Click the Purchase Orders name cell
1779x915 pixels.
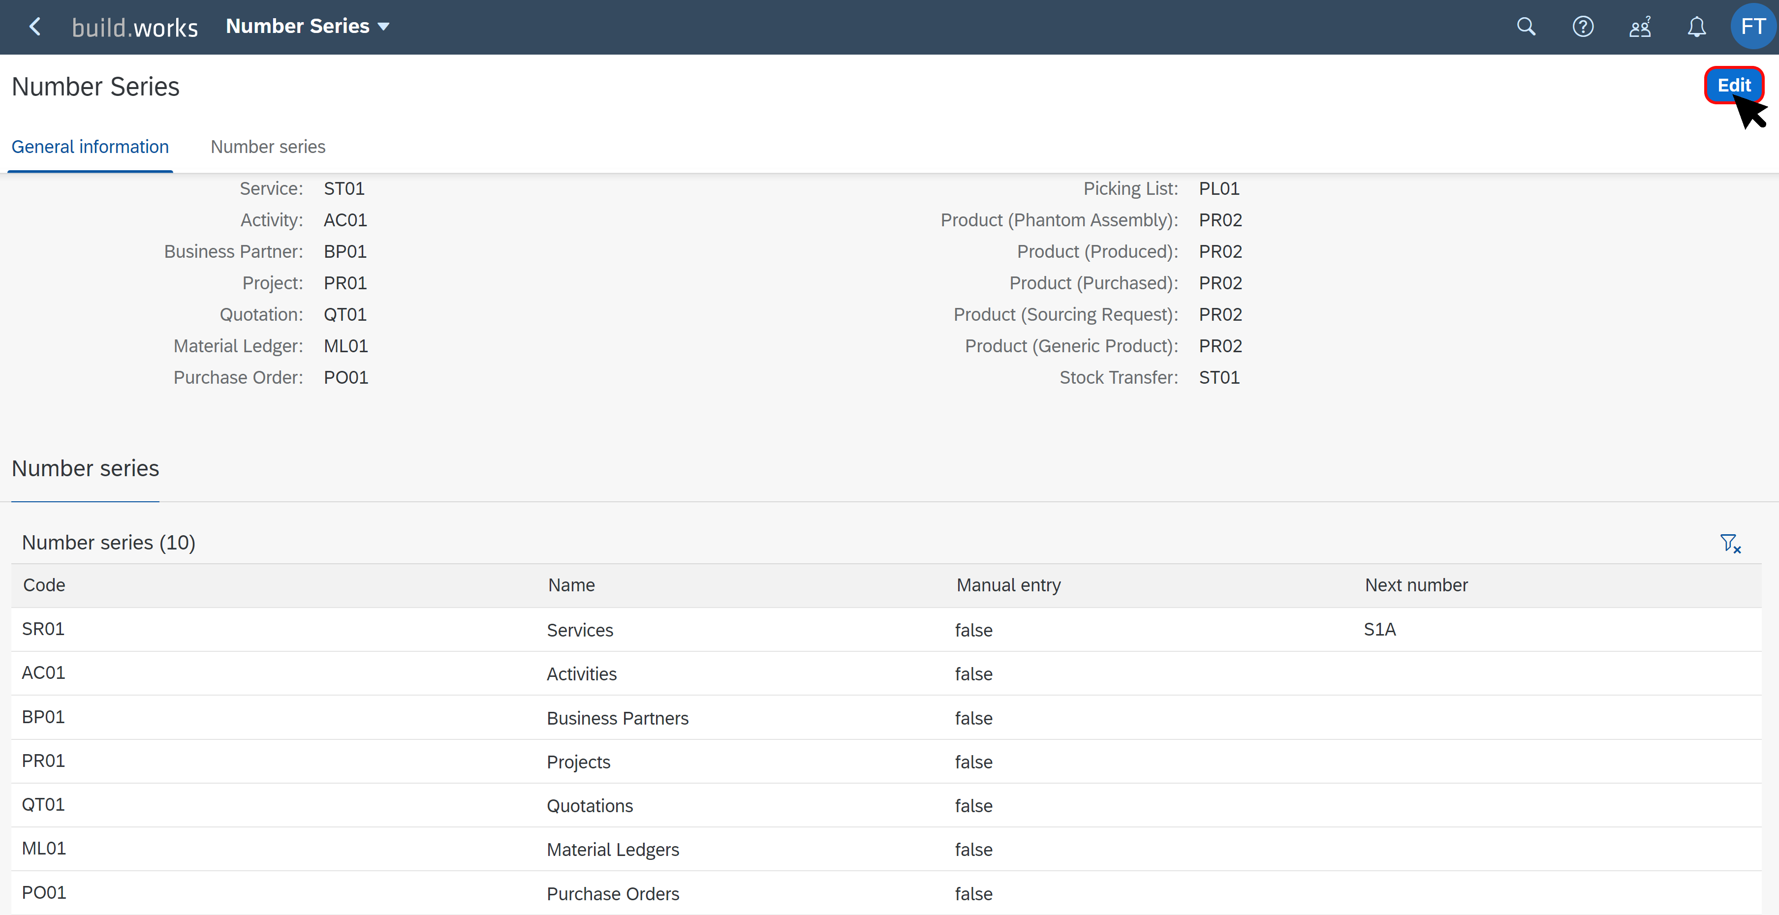613,893
